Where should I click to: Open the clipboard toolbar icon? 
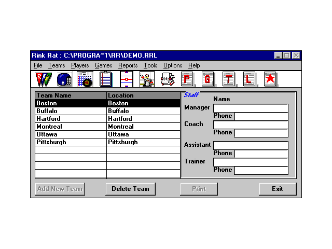point(106,79)
